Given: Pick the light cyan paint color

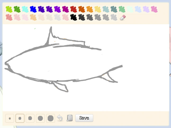Looking at the screenshot, I should tap(25, 9).
